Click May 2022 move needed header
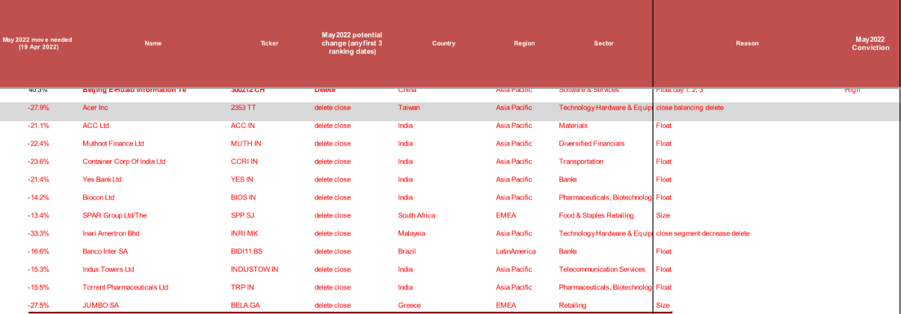Viewport: 901px width, 314px height. (38, 43)
